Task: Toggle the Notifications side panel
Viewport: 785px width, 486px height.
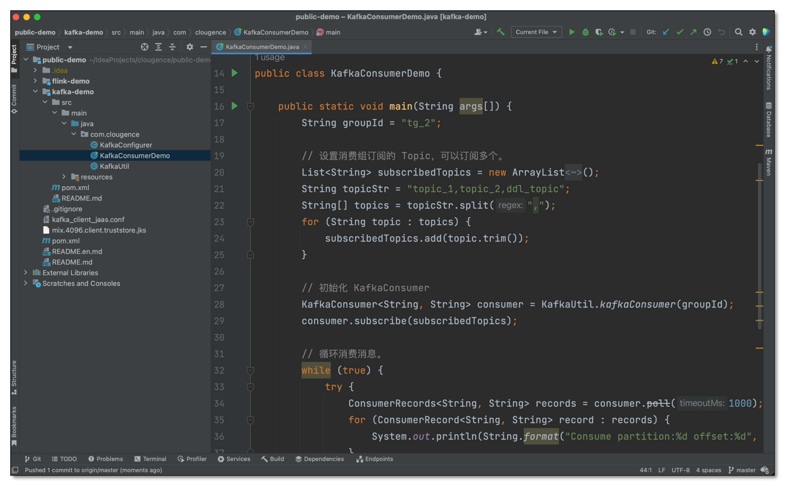Action: 769,68
